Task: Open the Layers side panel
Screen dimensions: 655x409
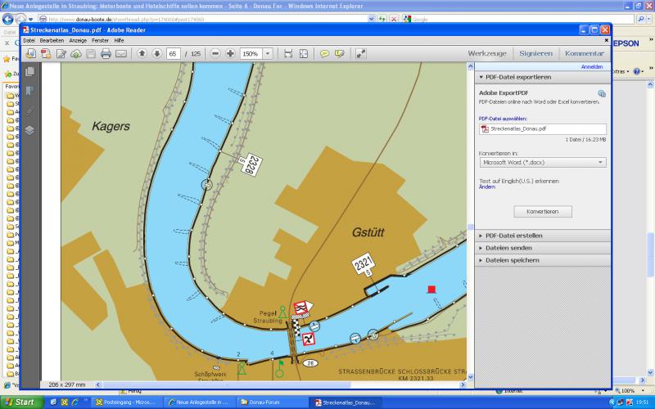Action: click(x=30, y=129)
